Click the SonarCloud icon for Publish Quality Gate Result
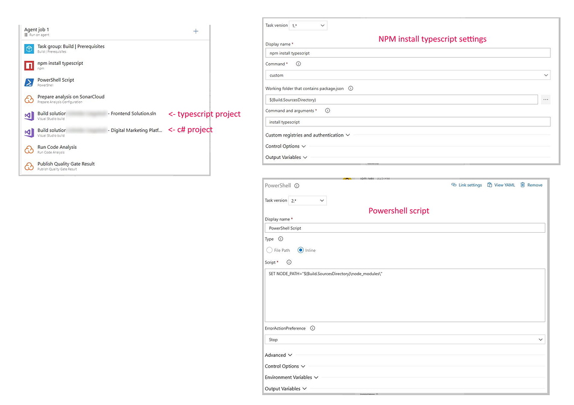574x405 pixels. click(29, 166)
